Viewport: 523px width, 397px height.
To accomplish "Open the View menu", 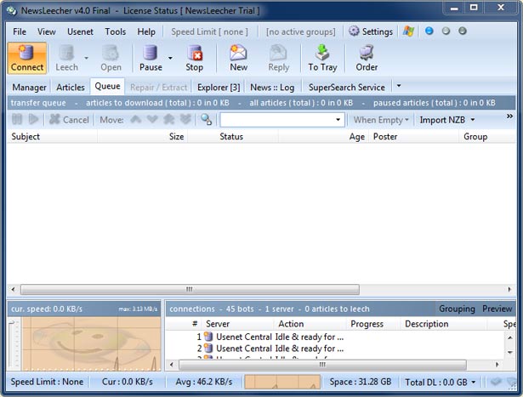I will (x=47, y=31).
